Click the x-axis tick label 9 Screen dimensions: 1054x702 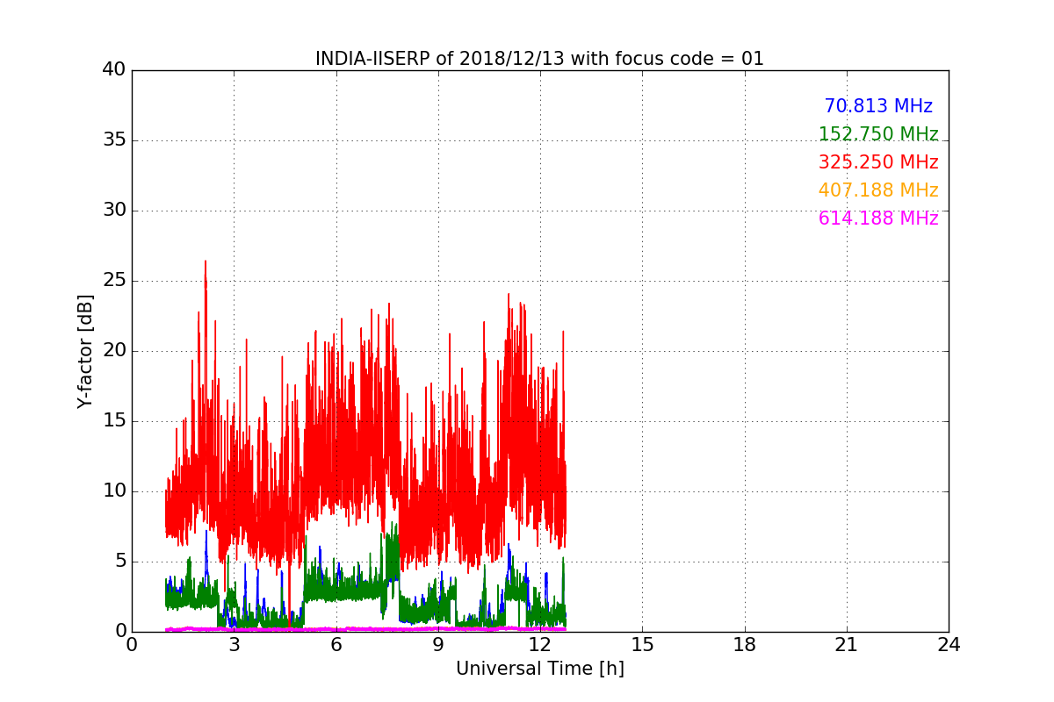click(438, 644)
